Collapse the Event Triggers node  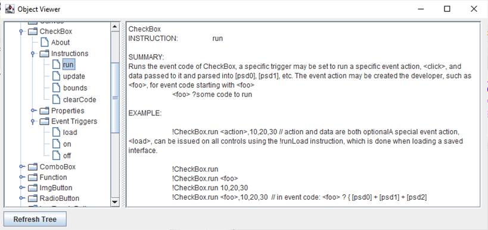33,121
